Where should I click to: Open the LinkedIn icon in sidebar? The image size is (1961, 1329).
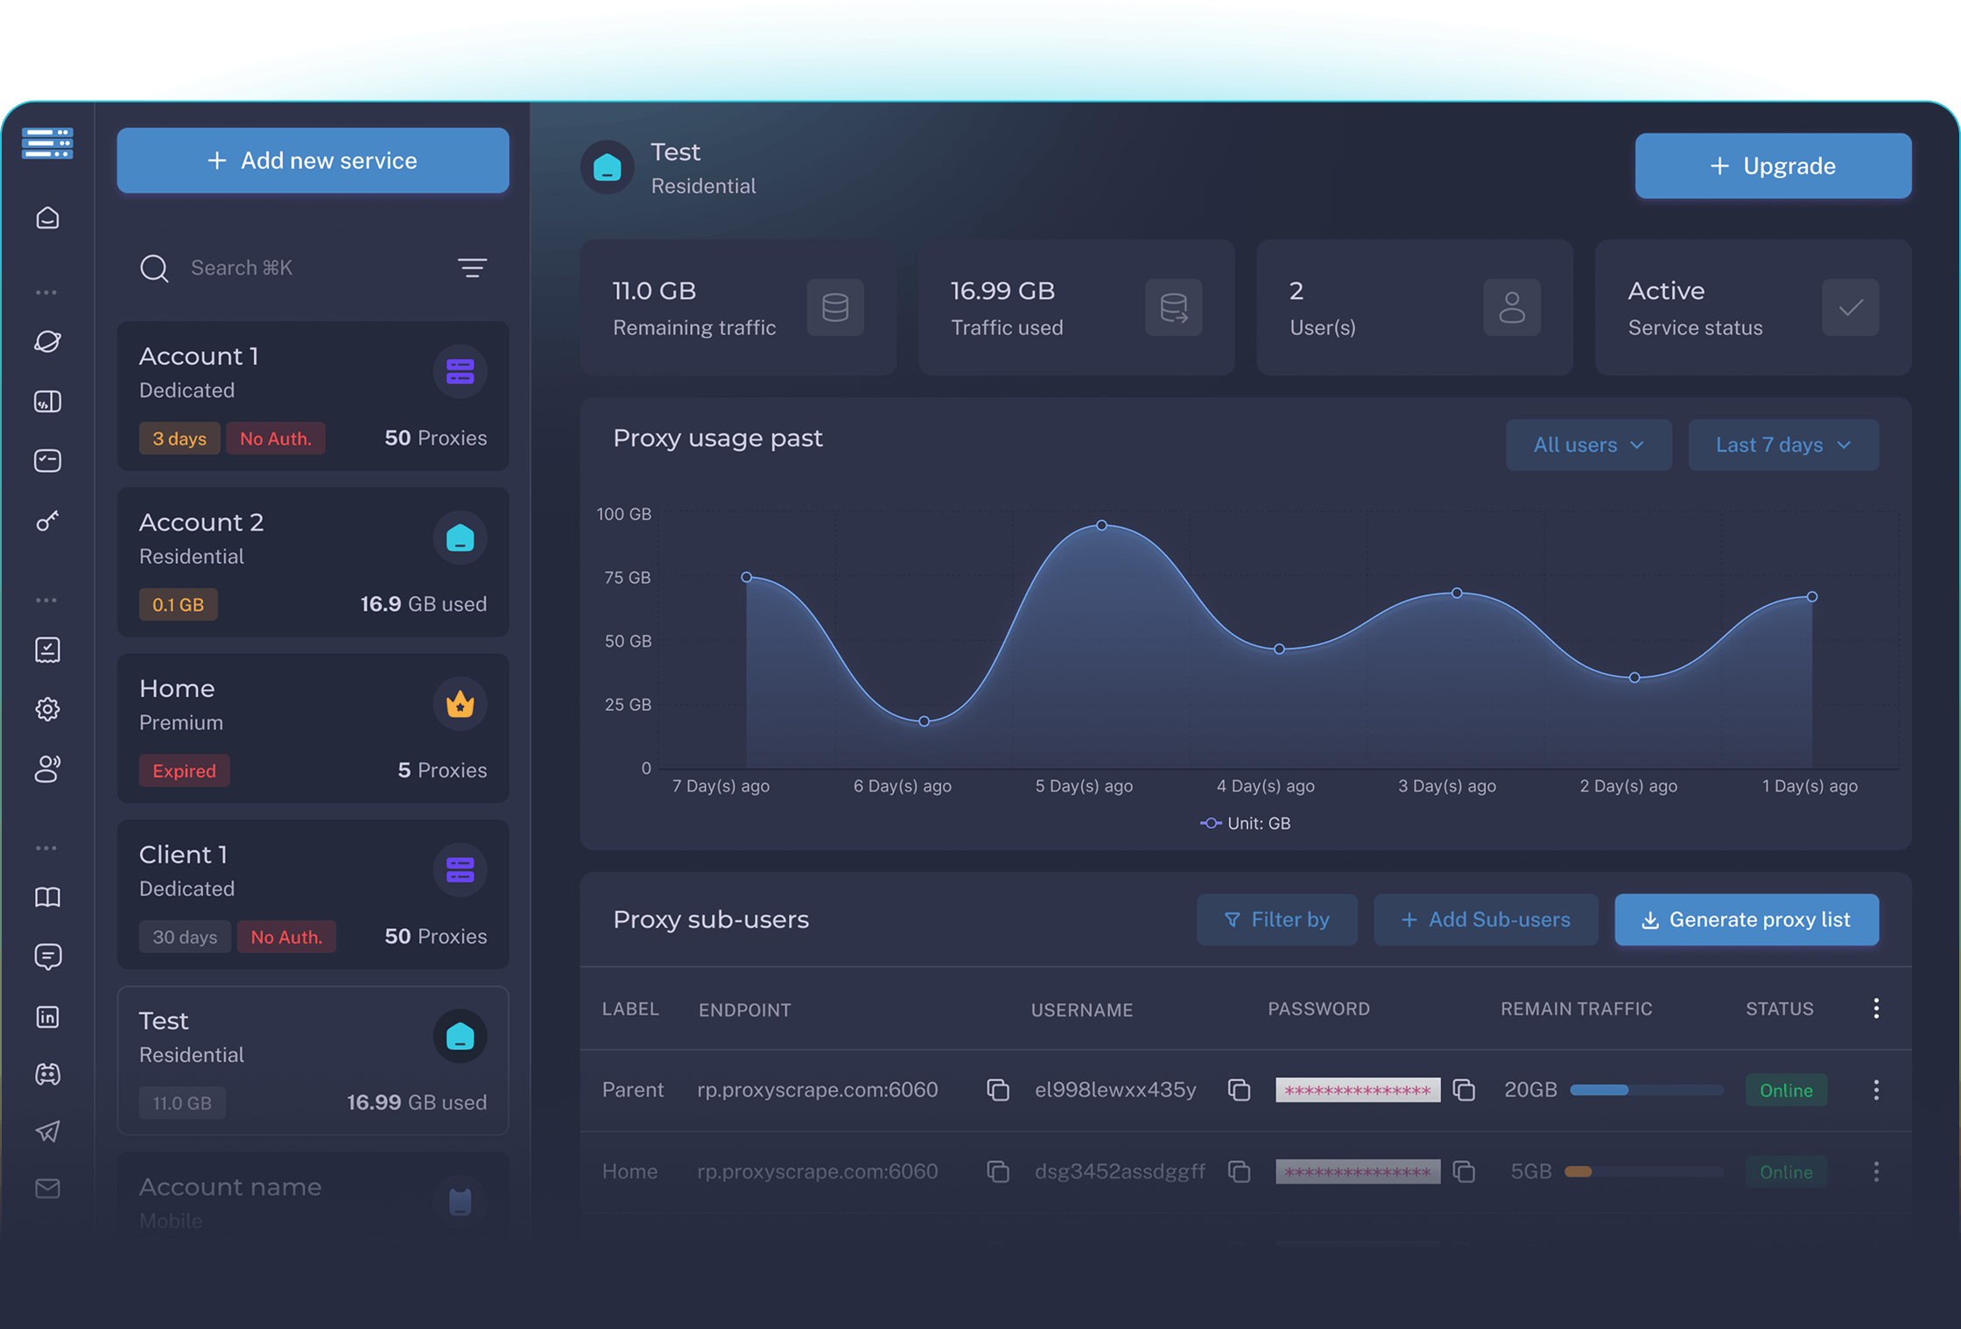(x=48, y=1016)
